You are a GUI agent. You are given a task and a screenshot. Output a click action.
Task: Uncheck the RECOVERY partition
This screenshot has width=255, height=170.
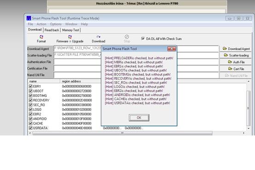point(30,100)
